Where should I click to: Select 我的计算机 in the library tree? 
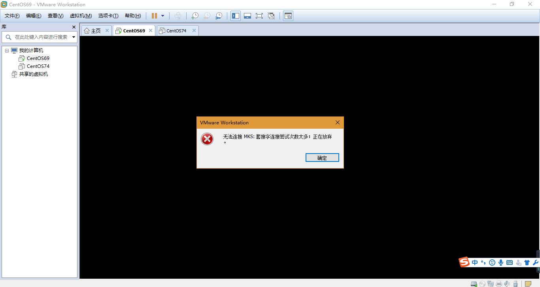pyautogui.click(x=31, y=51)
